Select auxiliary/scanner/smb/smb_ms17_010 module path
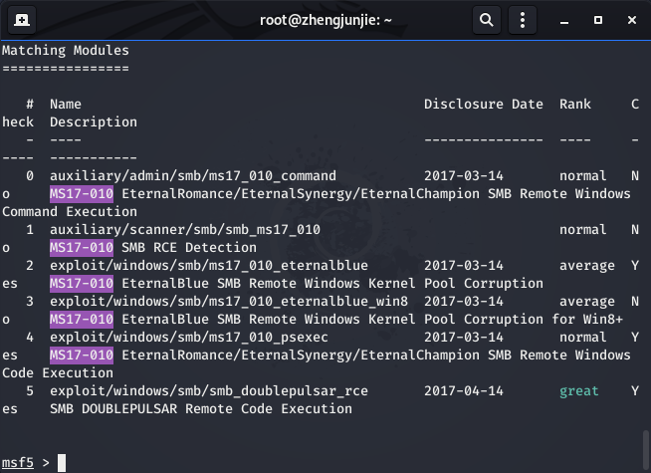The image size is (651, 473). click(x=185, y=230)
